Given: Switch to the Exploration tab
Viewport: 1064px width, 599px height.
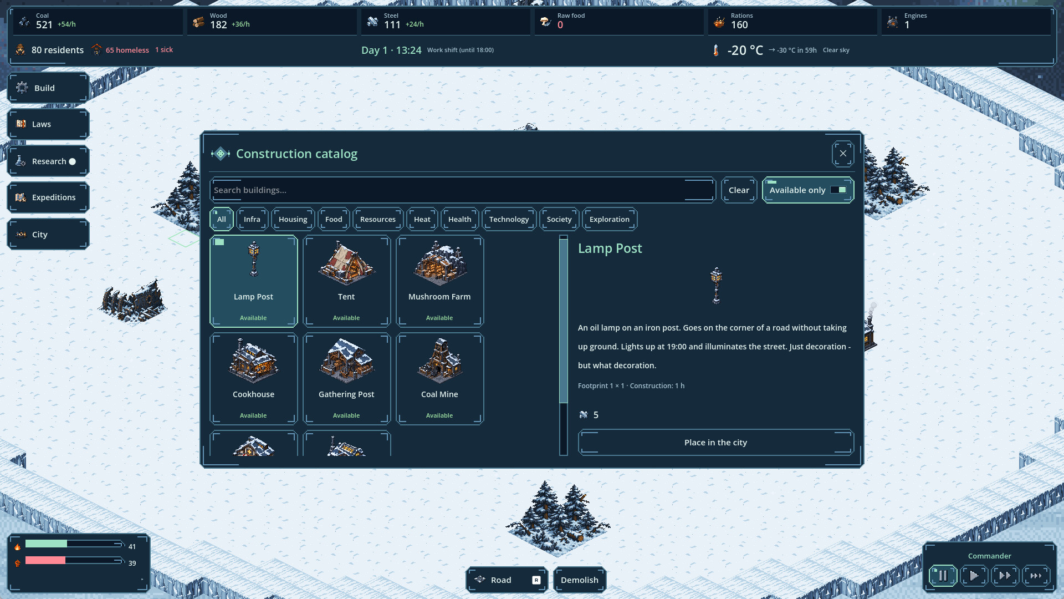Looking at the screenshot, I should (x=610, y=219).
